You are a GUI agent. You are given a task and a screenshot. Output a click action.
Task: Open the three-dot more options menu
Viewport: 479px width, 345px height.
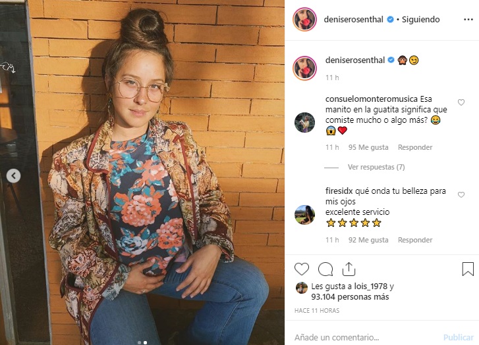tap(468, 20)
